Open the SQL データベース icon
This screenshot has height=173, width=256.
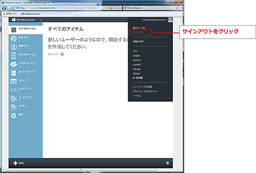point(14,73)
